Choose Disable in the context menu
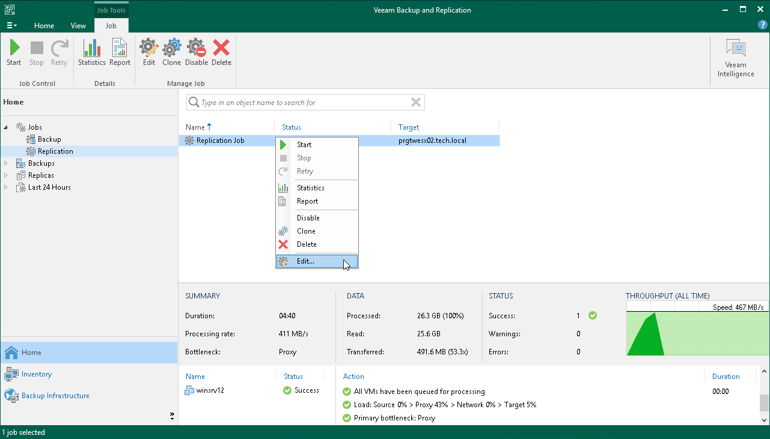 (317, 217)
